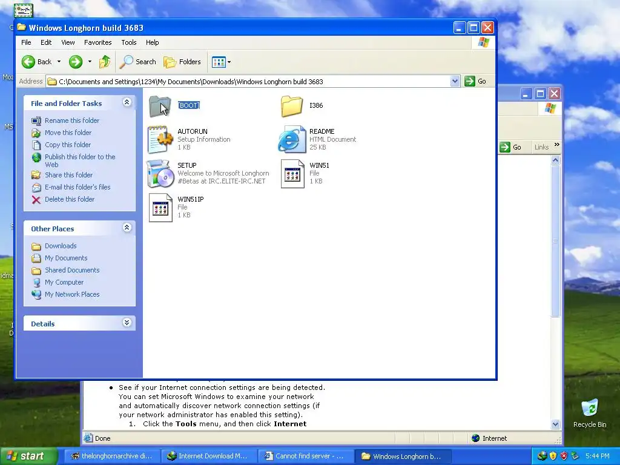620x465 pixels.
Task: Click the Links label in background window
Action: click(541, 147)
